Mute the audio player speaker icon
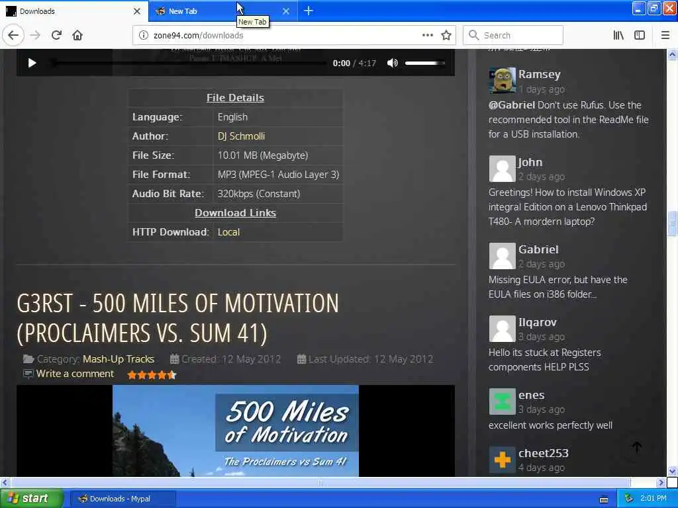 tap(392, 63)
